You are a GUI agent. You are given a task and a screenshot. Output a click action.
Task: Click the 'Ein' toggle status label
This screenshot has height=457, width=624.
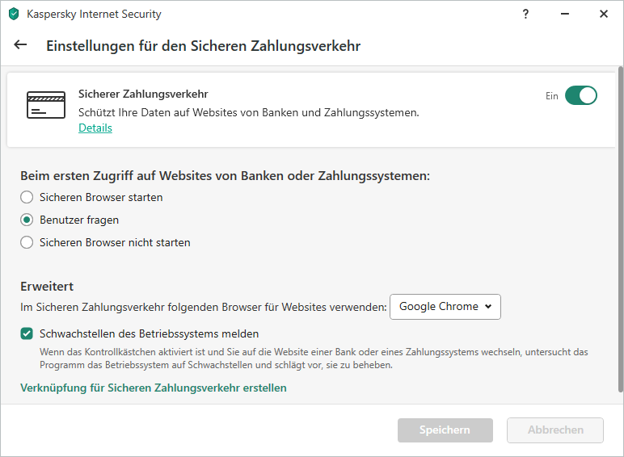coord(552,96)
